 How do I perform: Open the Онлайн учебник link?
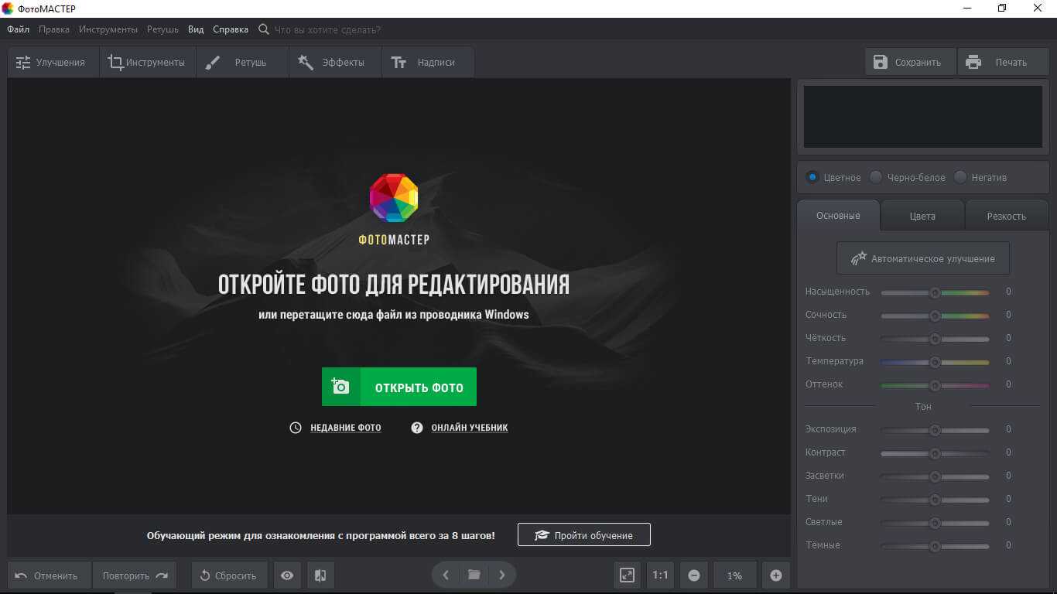[x=469, y=428]
